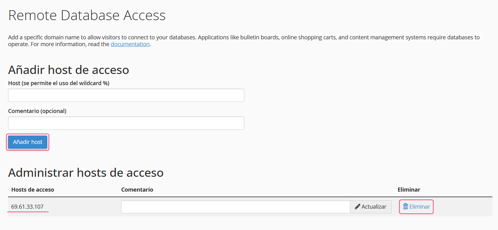Focus the Host wildcard input field
This screenshot has height=230, width=498.
coord(126,95)
